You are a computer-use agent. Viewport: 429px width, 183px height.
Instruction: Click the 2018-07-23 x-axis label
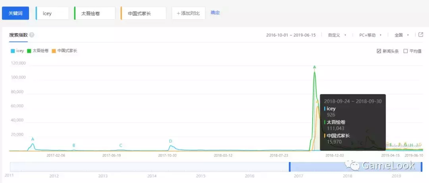tap(279, 155)
